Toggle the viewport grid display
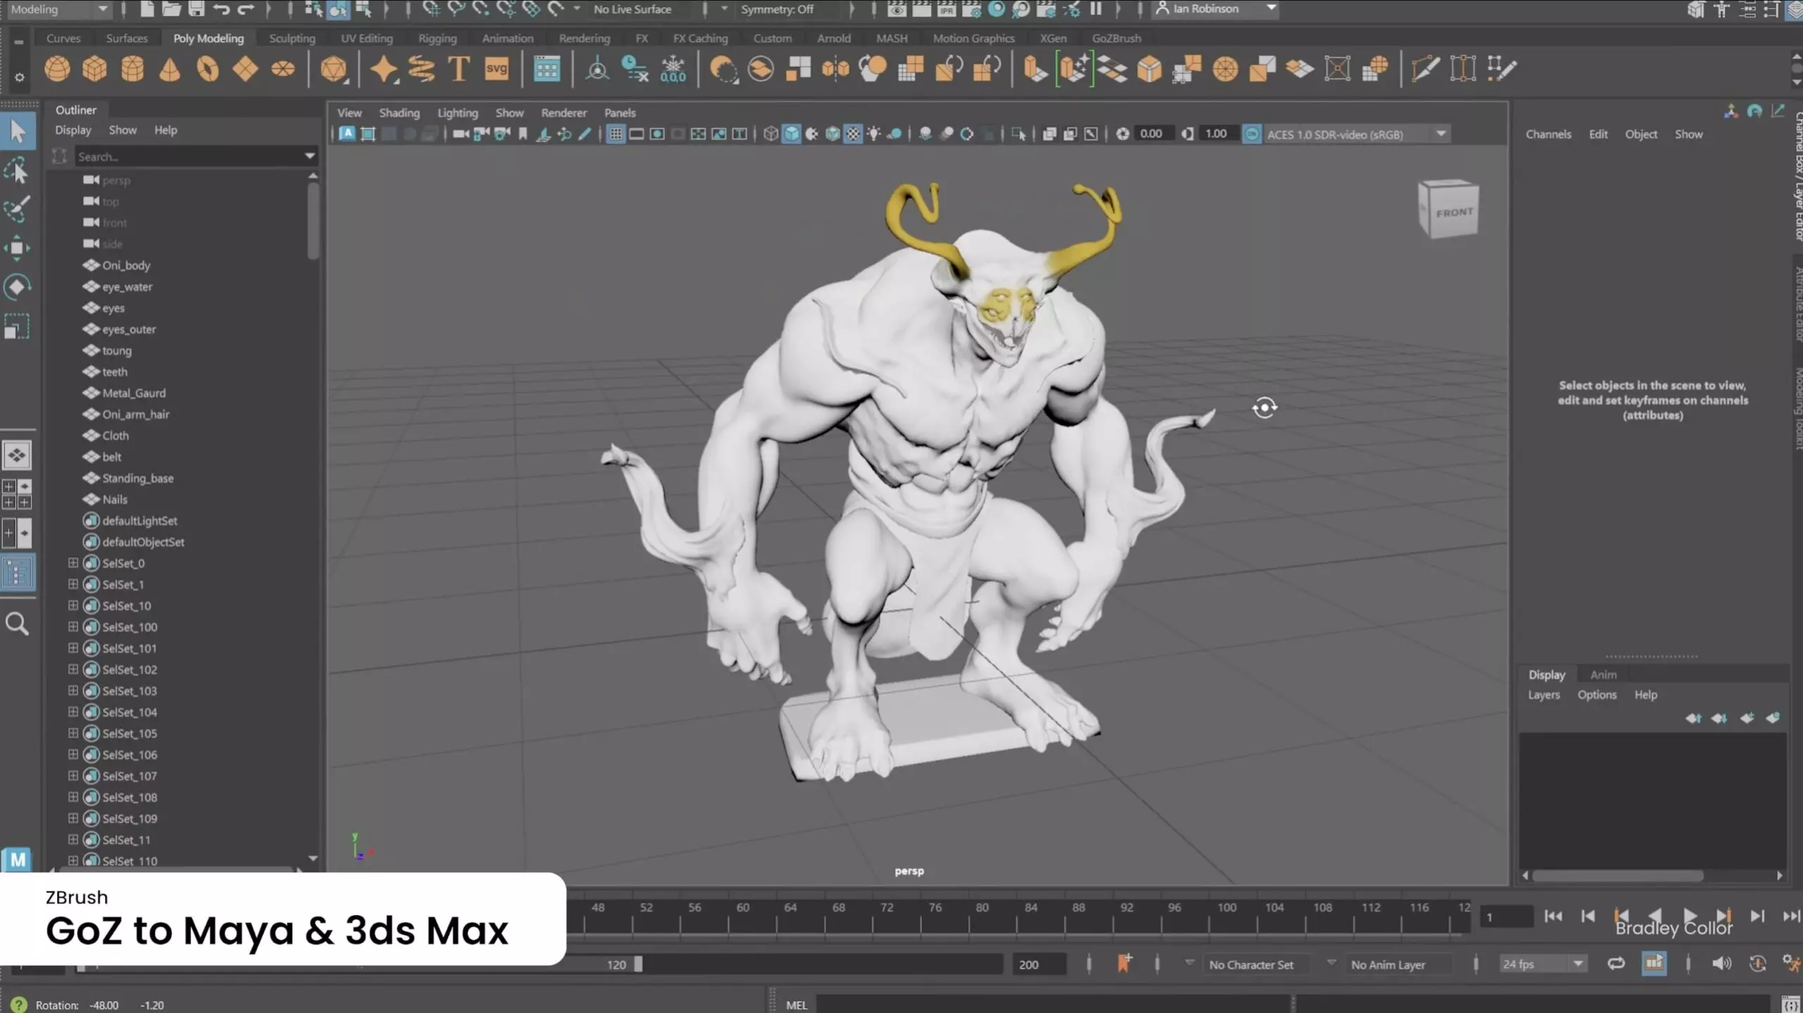 616,134
